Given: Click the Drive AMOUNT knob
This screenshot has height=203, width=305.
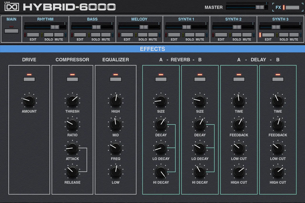Looking at the screenshot, I should (29, 101).
